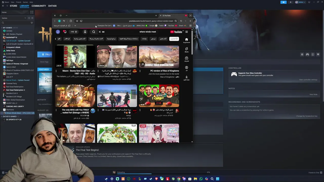The height and width of the screenshot is (182, 324).
Task: Open YouTube Subscriptions in sidebar
Action: [x=187, y=59]
